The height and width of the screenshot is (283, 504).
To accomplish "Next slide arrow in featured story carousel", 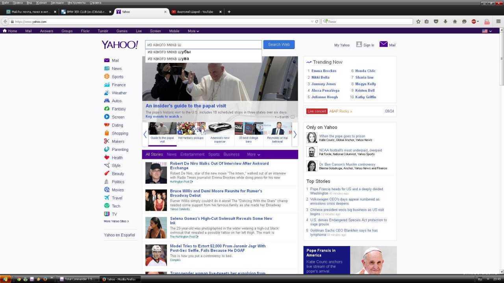I will click(x=295, y=134).
